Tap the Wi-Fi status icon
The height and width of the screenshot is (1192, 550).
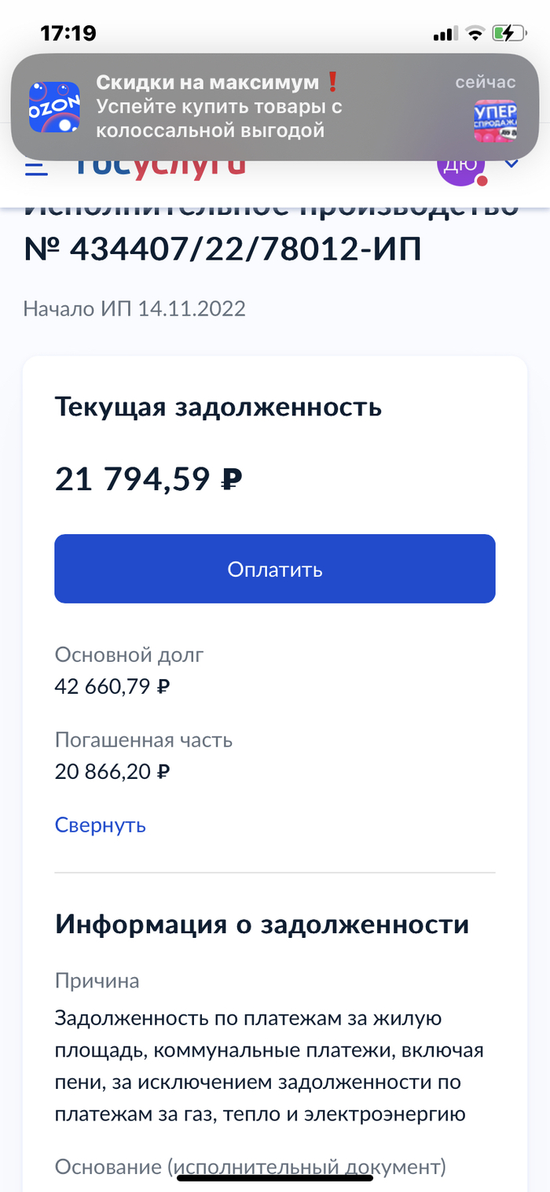(x=475, y=33)
